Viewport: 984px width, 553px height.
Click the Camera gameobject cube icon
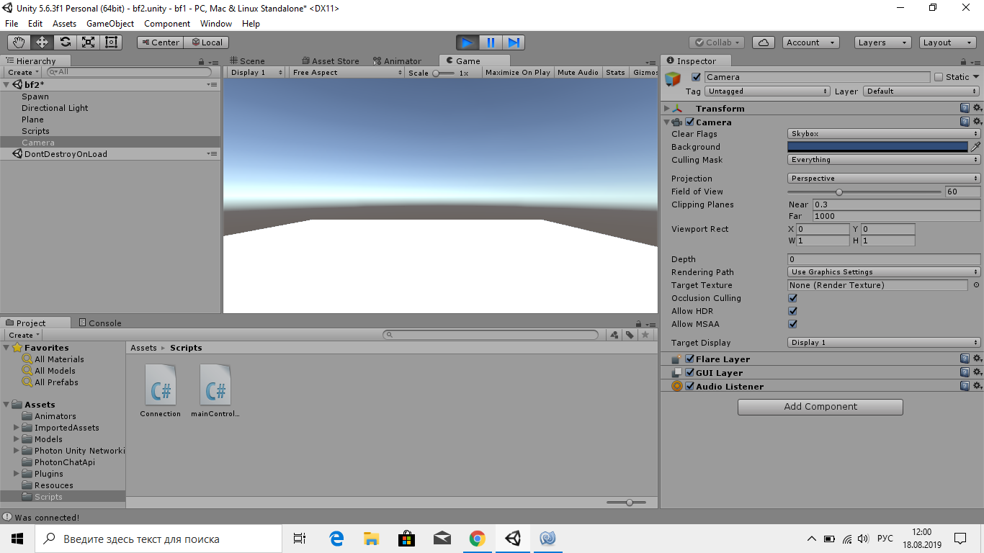(x=673, y=80)
